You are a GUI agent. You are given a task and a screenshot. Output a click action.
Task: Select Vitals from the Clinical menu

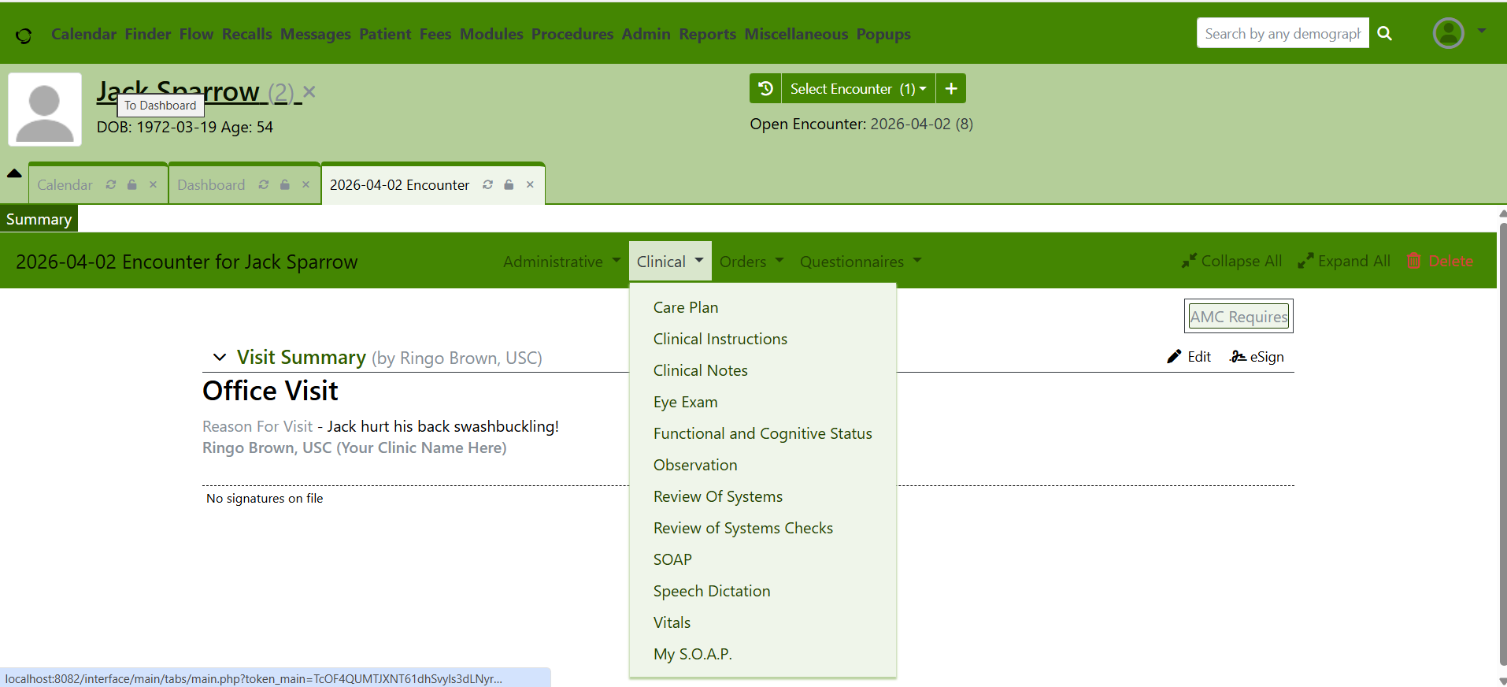point(672,622)
